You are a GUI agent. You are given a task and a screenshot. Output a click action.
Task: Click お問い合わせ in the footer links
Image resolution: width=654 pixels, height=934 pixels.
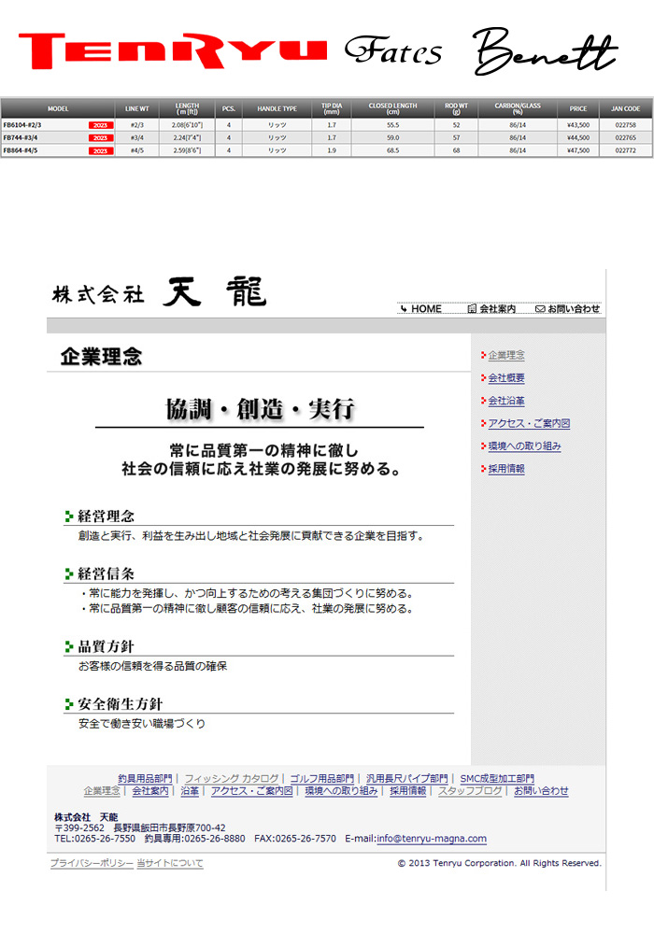[541, 791]
